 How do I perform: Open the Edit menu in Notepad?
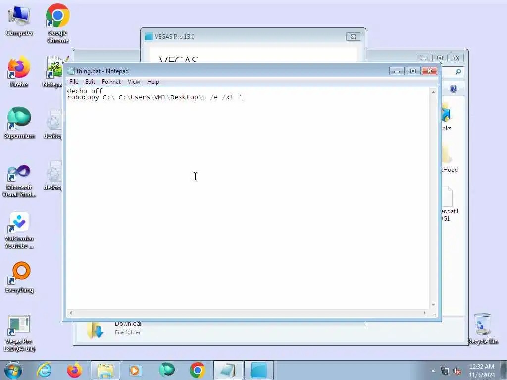pyautogui.click(x=90, y=82)
